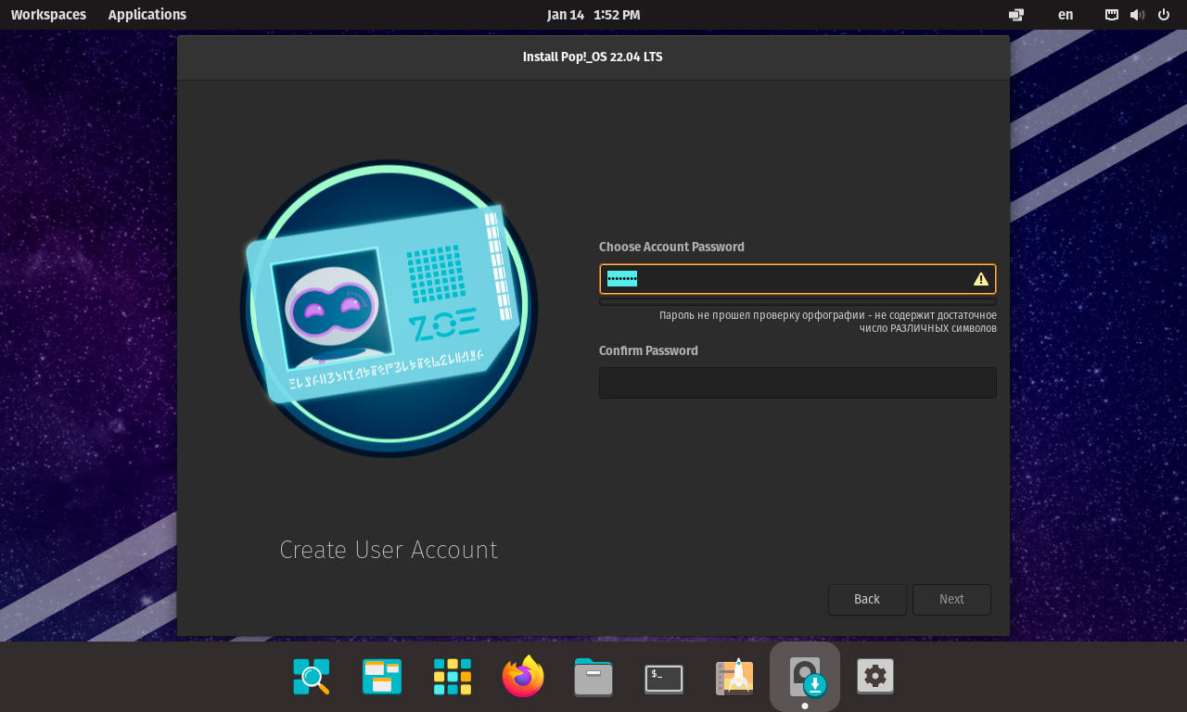Open the network status tray icon
This screenshot has width=1187, height=712.
(1111, 15)
